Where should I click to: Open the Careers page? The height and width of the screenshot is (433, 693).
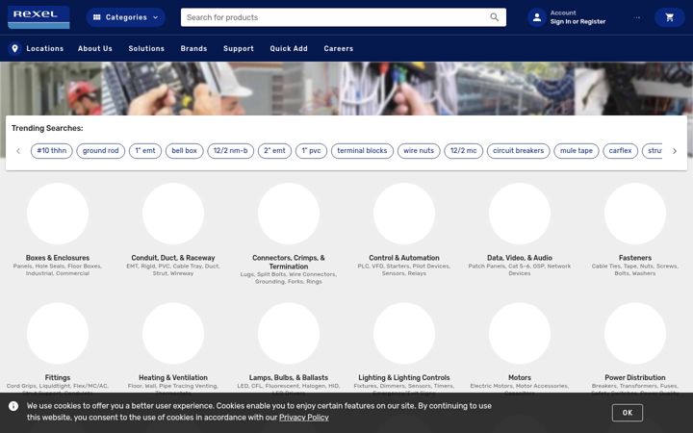(338, 49)
